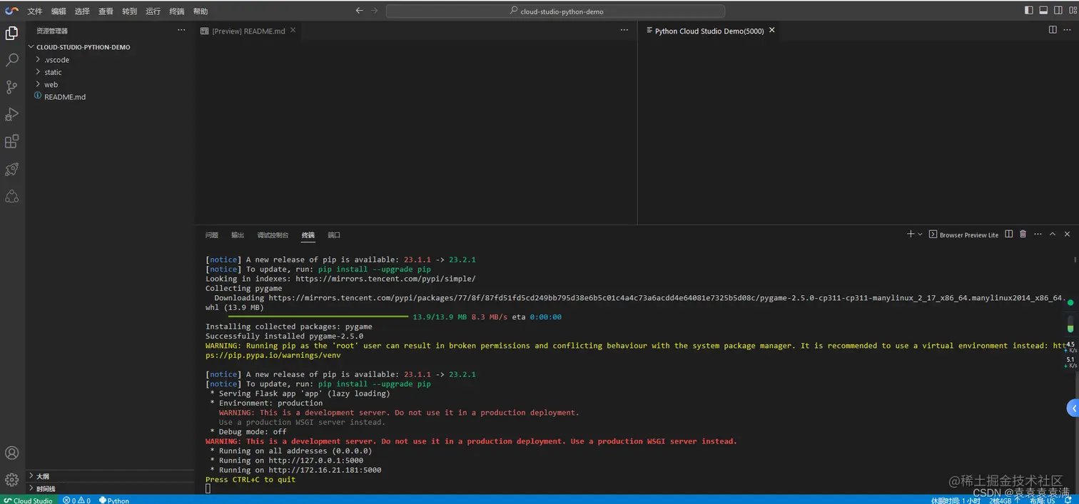The height and width of the screenshot is (504, 1079).
Task: Expand the web folder
Action: 110,84
